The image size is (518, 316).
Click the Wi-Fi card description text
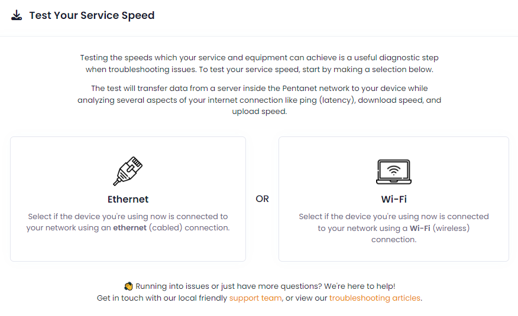click(x=394, y=228)
